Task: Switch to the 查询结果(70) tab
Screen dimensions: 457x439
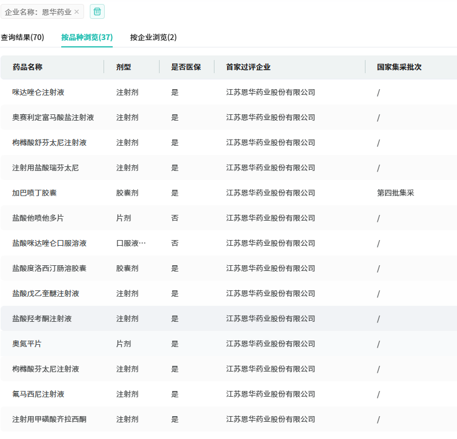Action: 22,37
